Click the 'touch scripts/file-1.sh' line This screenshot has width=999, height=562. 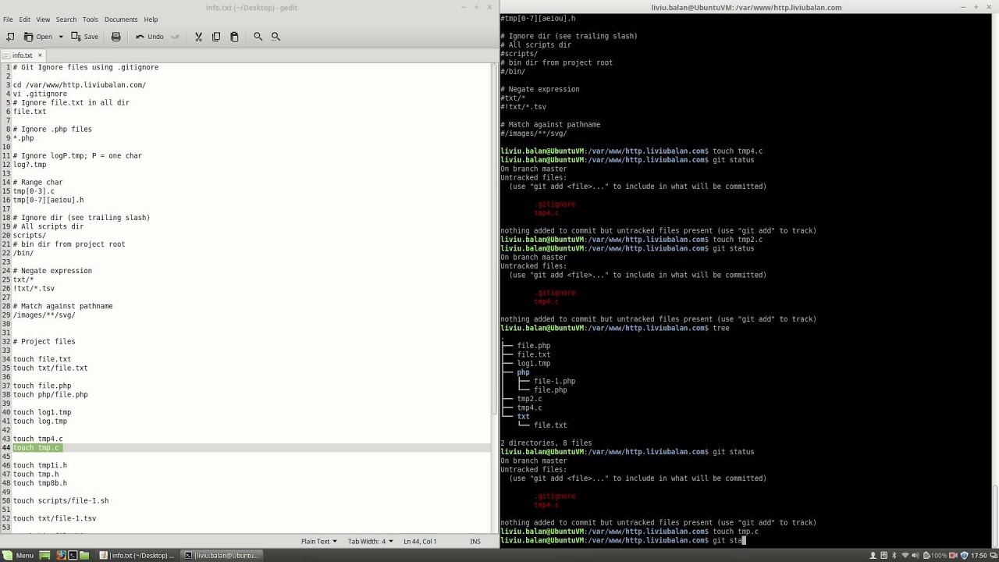click(x=61, y=501)
